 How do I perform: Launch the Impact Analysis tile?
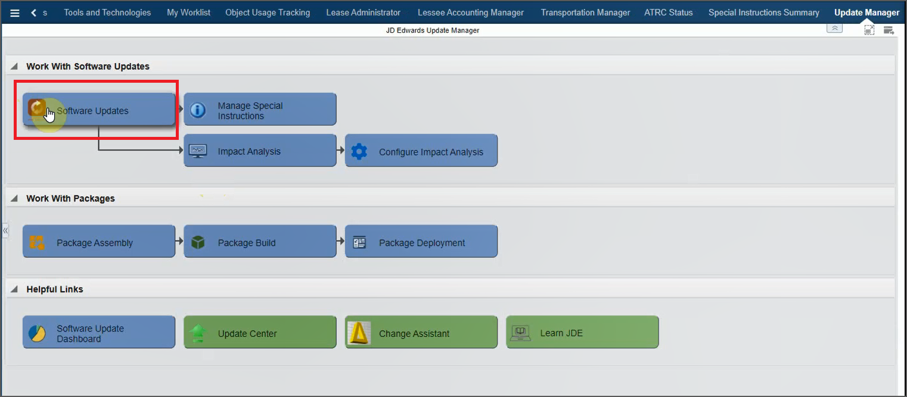(260, 151)
